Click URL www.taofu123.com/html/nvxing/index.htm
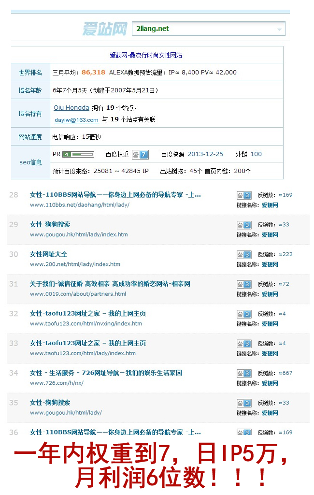 (86, 323)
